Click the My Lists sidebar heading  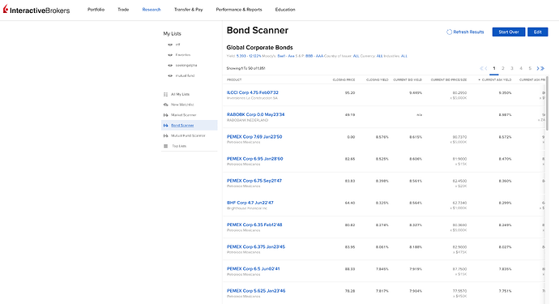[173, 34]
